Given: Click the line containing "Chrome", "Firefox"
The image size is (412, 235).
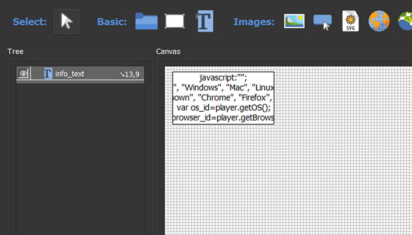Looking at the screenshot, I should click(x=223, y=98).
